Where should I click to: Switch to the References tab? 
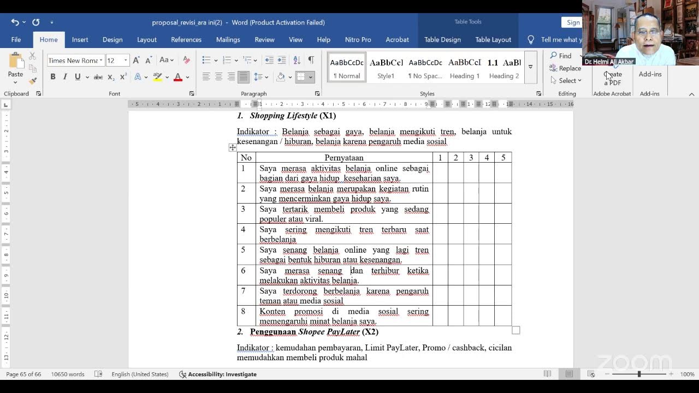pos(186,39)
